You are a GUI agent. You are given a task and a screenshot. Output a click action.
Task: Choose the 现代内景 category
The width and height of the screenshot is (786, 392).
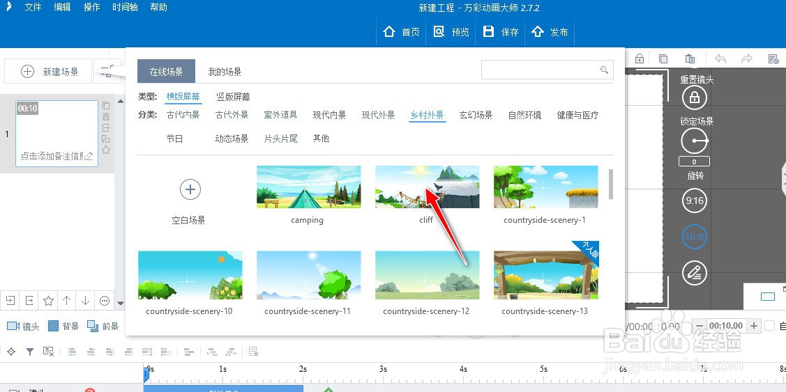pyautogui.click(x=329, y=115)
